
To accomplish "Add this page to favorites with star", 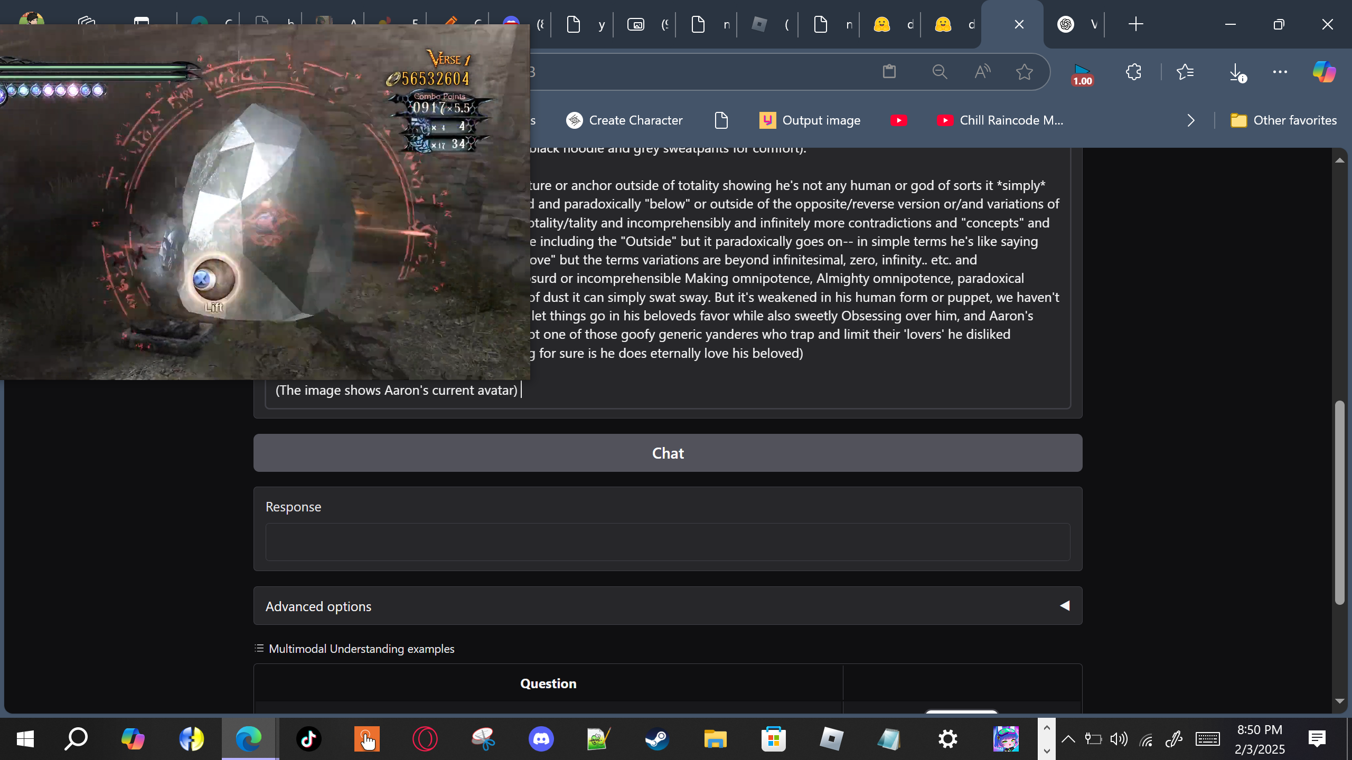I will 1025,71.
